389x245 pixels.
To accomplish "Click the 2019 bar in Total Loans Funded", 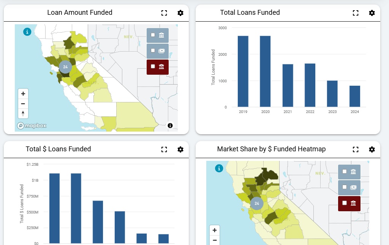I will pos(243,71).
